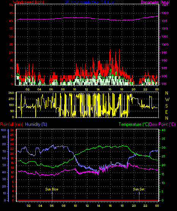Click 40 on the windspeed axis
177x211 pixels.
pos(11,21)
